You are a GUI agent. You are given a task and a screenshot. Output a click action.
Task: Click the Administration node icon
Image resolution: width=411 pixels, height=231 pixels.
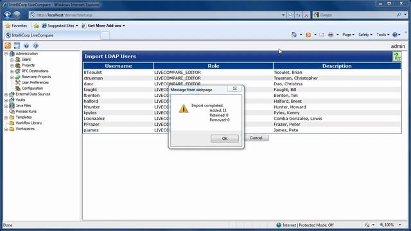point(12,54)
